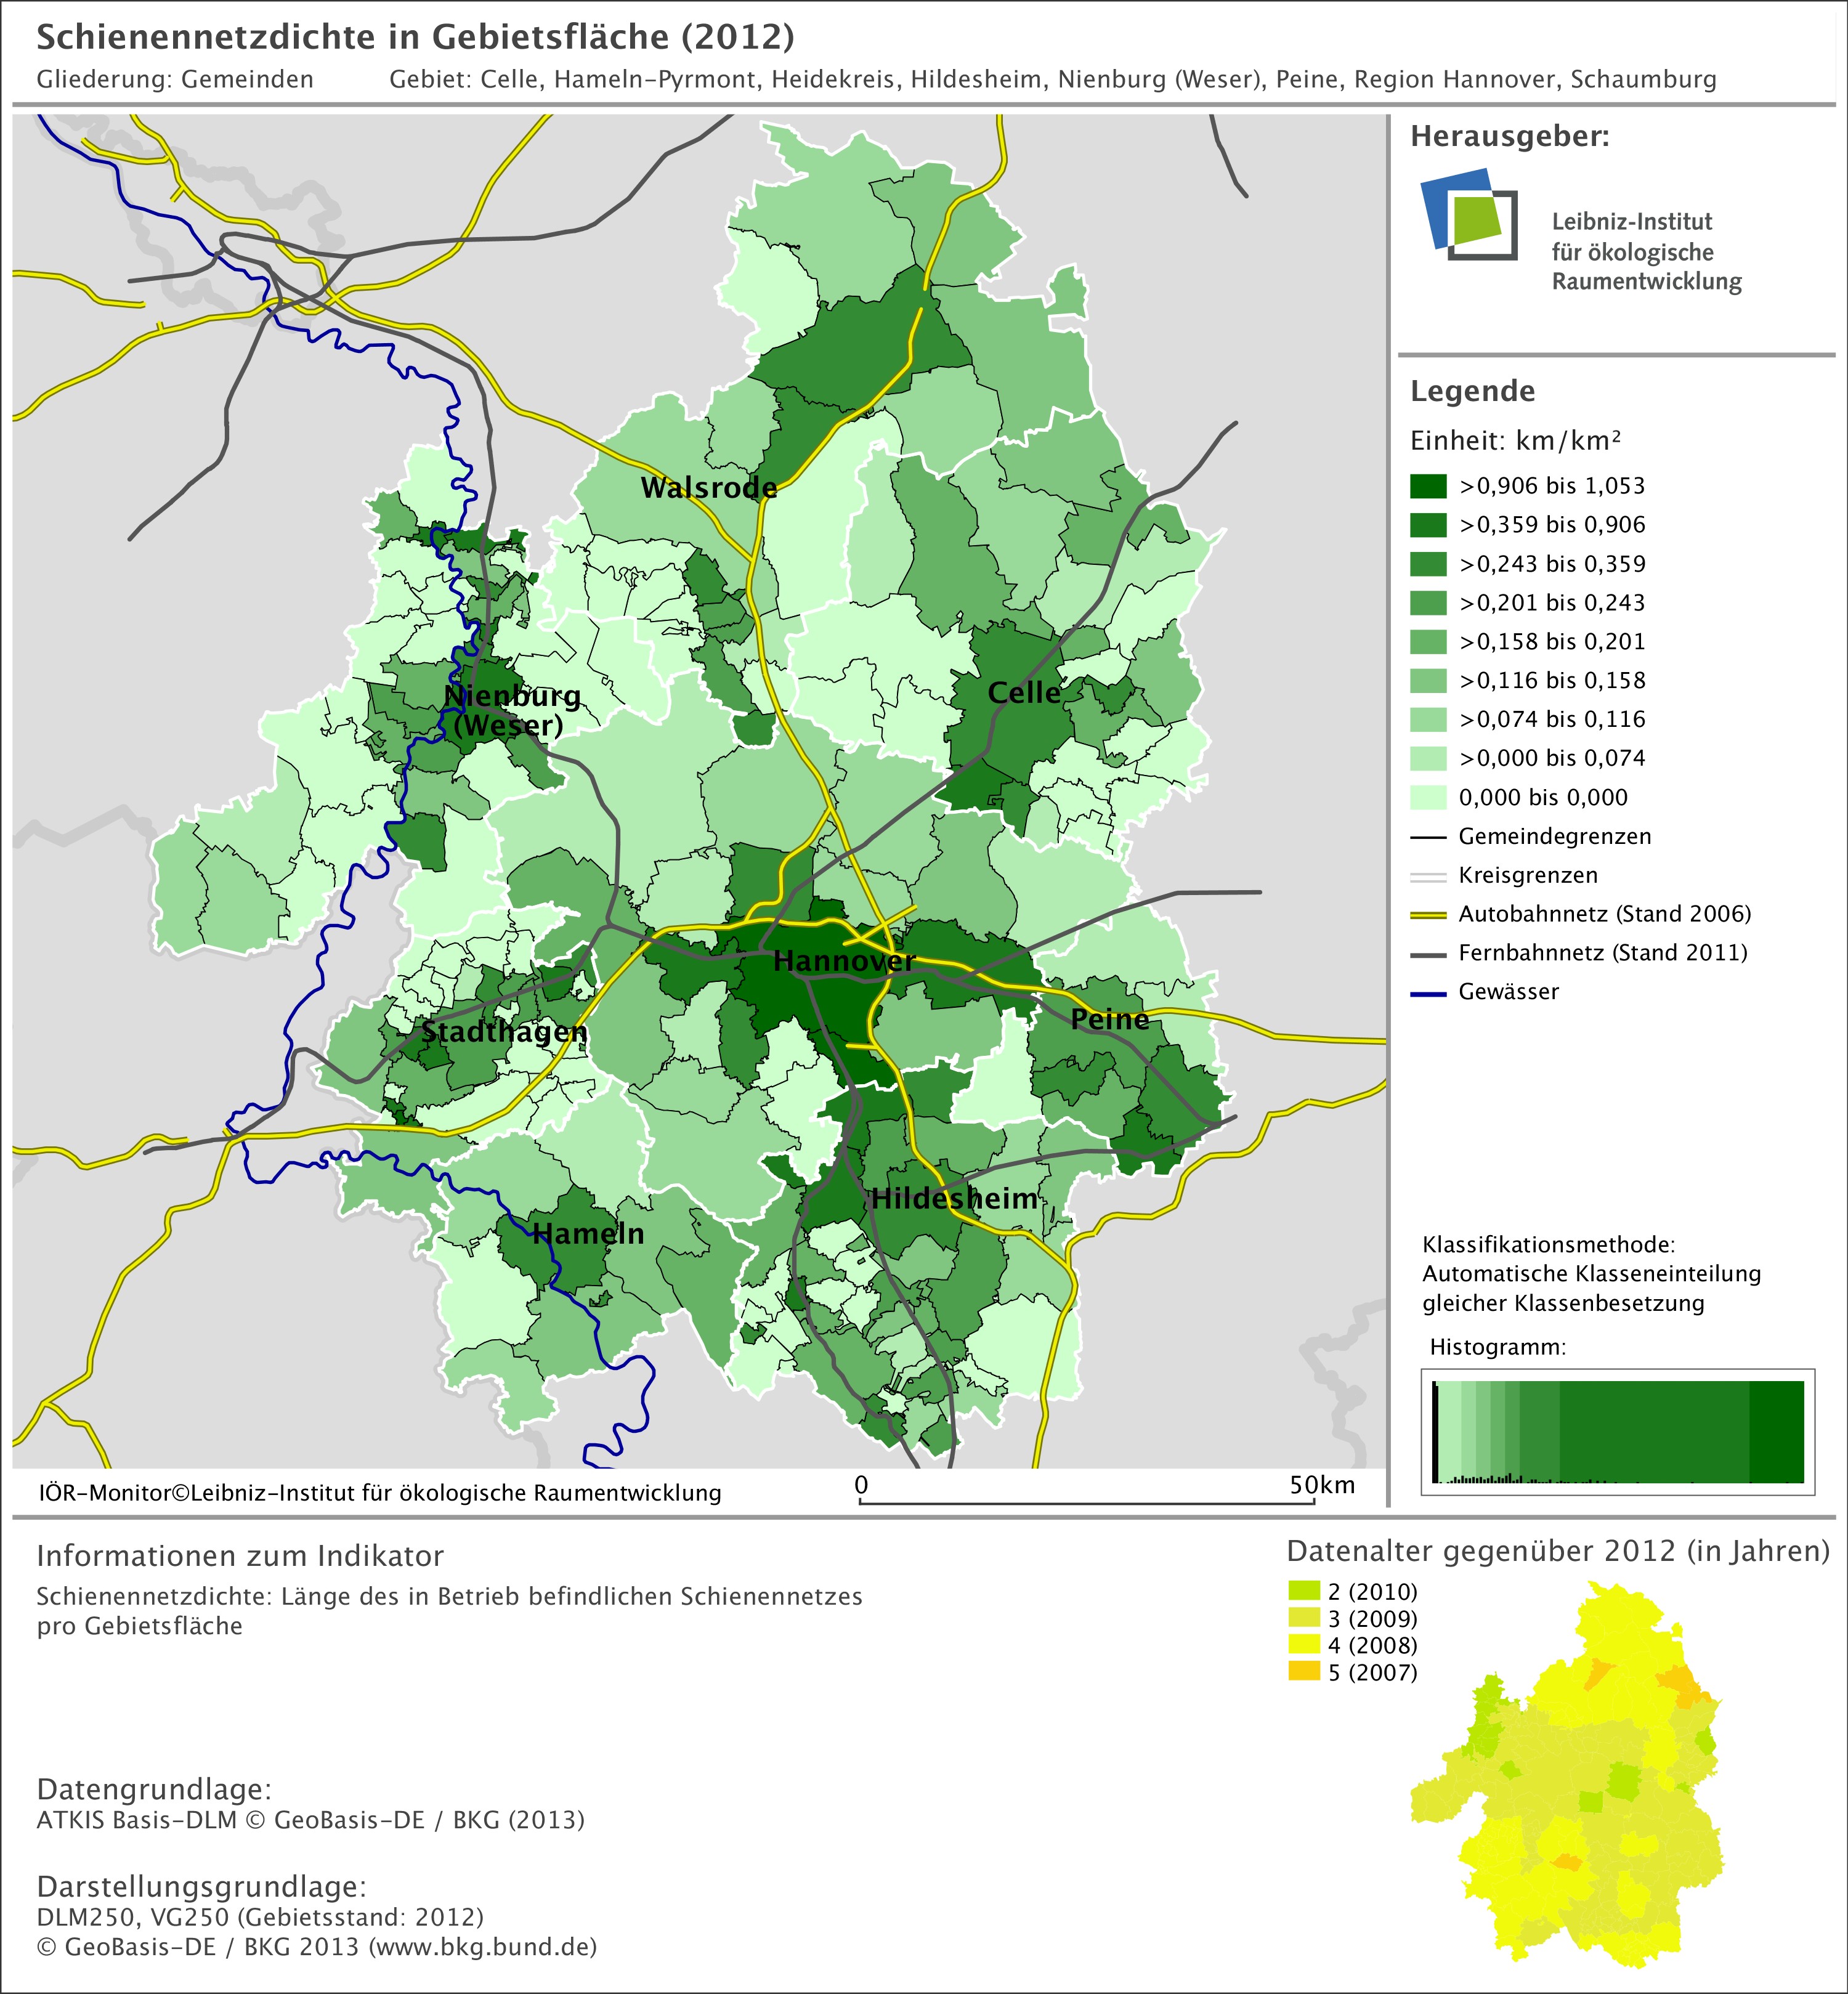
Task: Click the lightest 0,000 bis 0,000 swatch
Action: point(1428,797)
